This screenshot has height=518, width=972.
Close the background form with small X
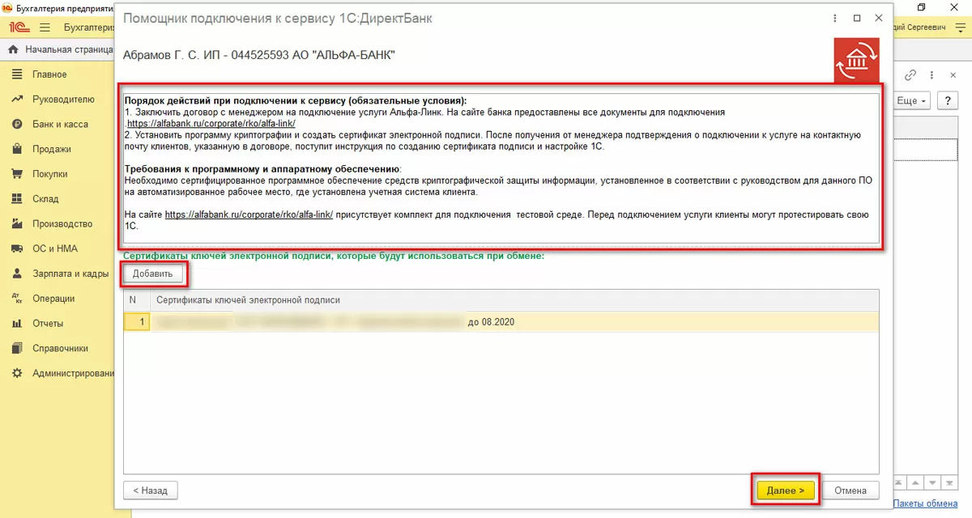[x=953, y=74]
